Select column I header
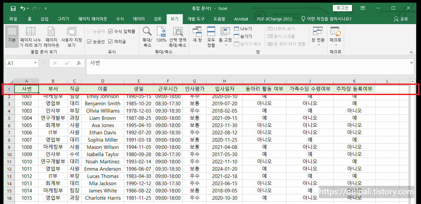Screen dimensions: 421x204 click(264, 81)
